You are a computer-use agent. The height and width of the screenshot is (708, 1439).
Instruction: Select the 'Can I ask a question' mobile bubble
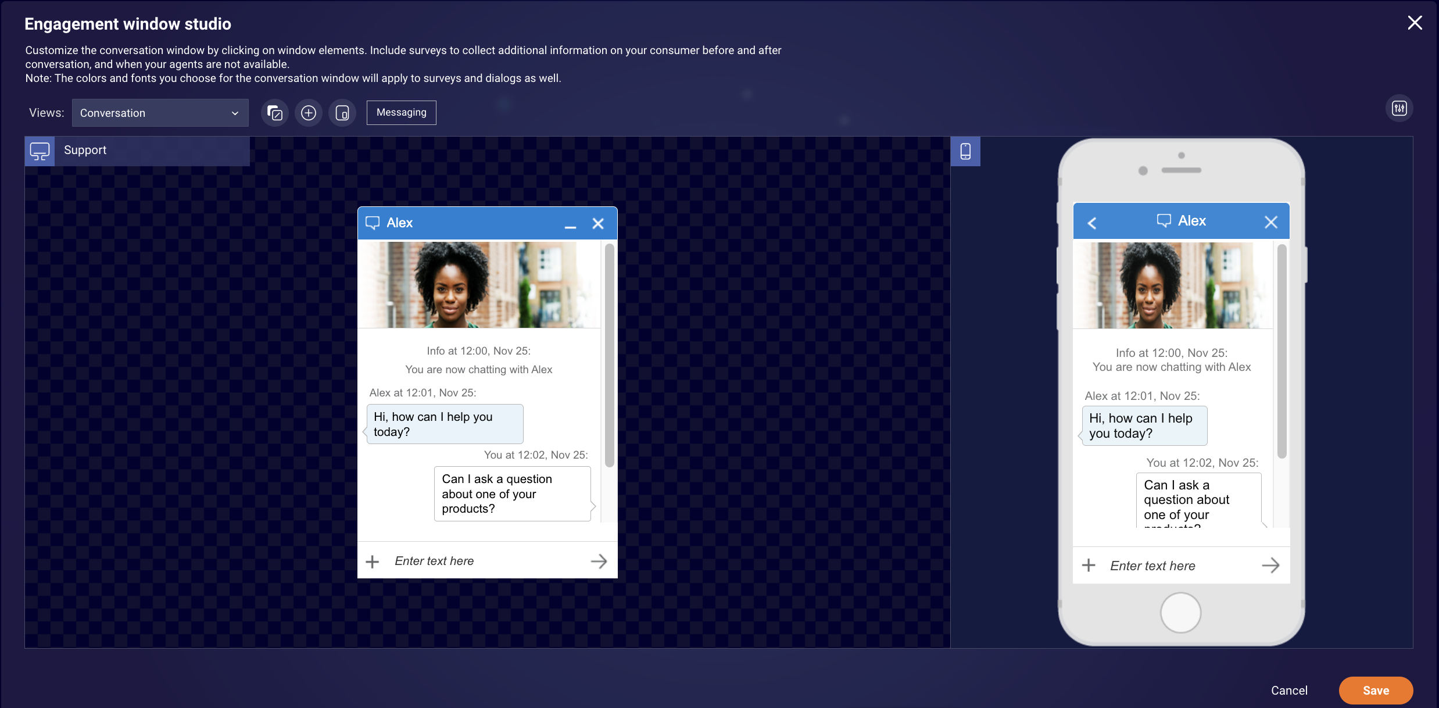point(1199,500)
